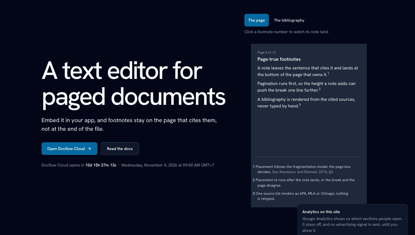Click the 'Page-true footnotes' heading

279,59
